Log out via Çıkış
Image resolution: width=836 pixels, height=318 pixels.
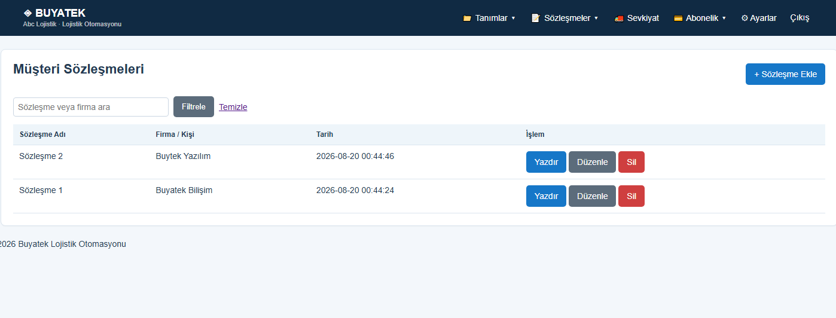click(800, 19)
